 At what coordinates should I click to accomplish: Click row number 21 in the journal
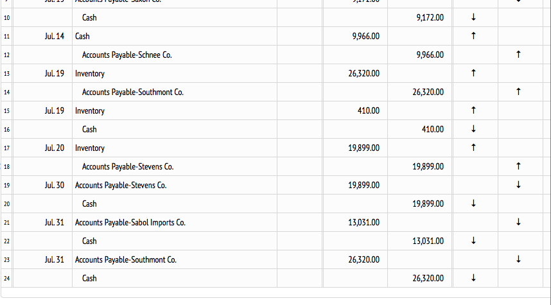point(6,222)
